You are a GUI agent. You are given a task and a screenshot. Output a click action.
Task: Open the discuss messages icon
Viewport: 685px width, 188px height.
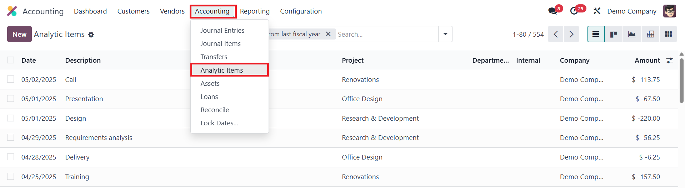click(x=553, y=11)
